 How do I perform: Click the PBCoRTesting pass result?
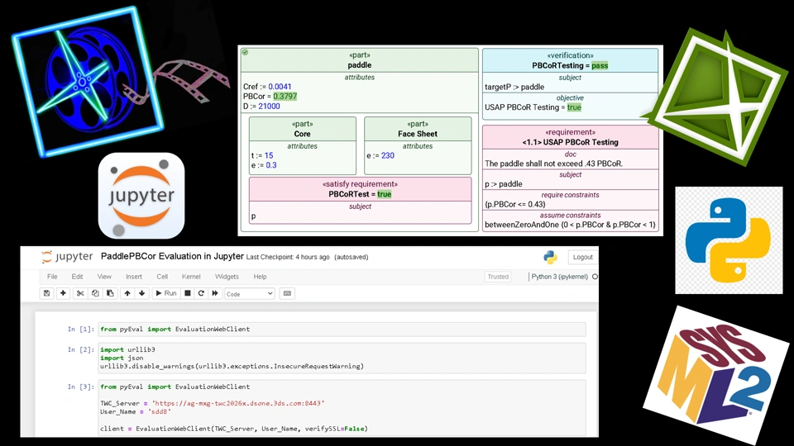point(600,66)
